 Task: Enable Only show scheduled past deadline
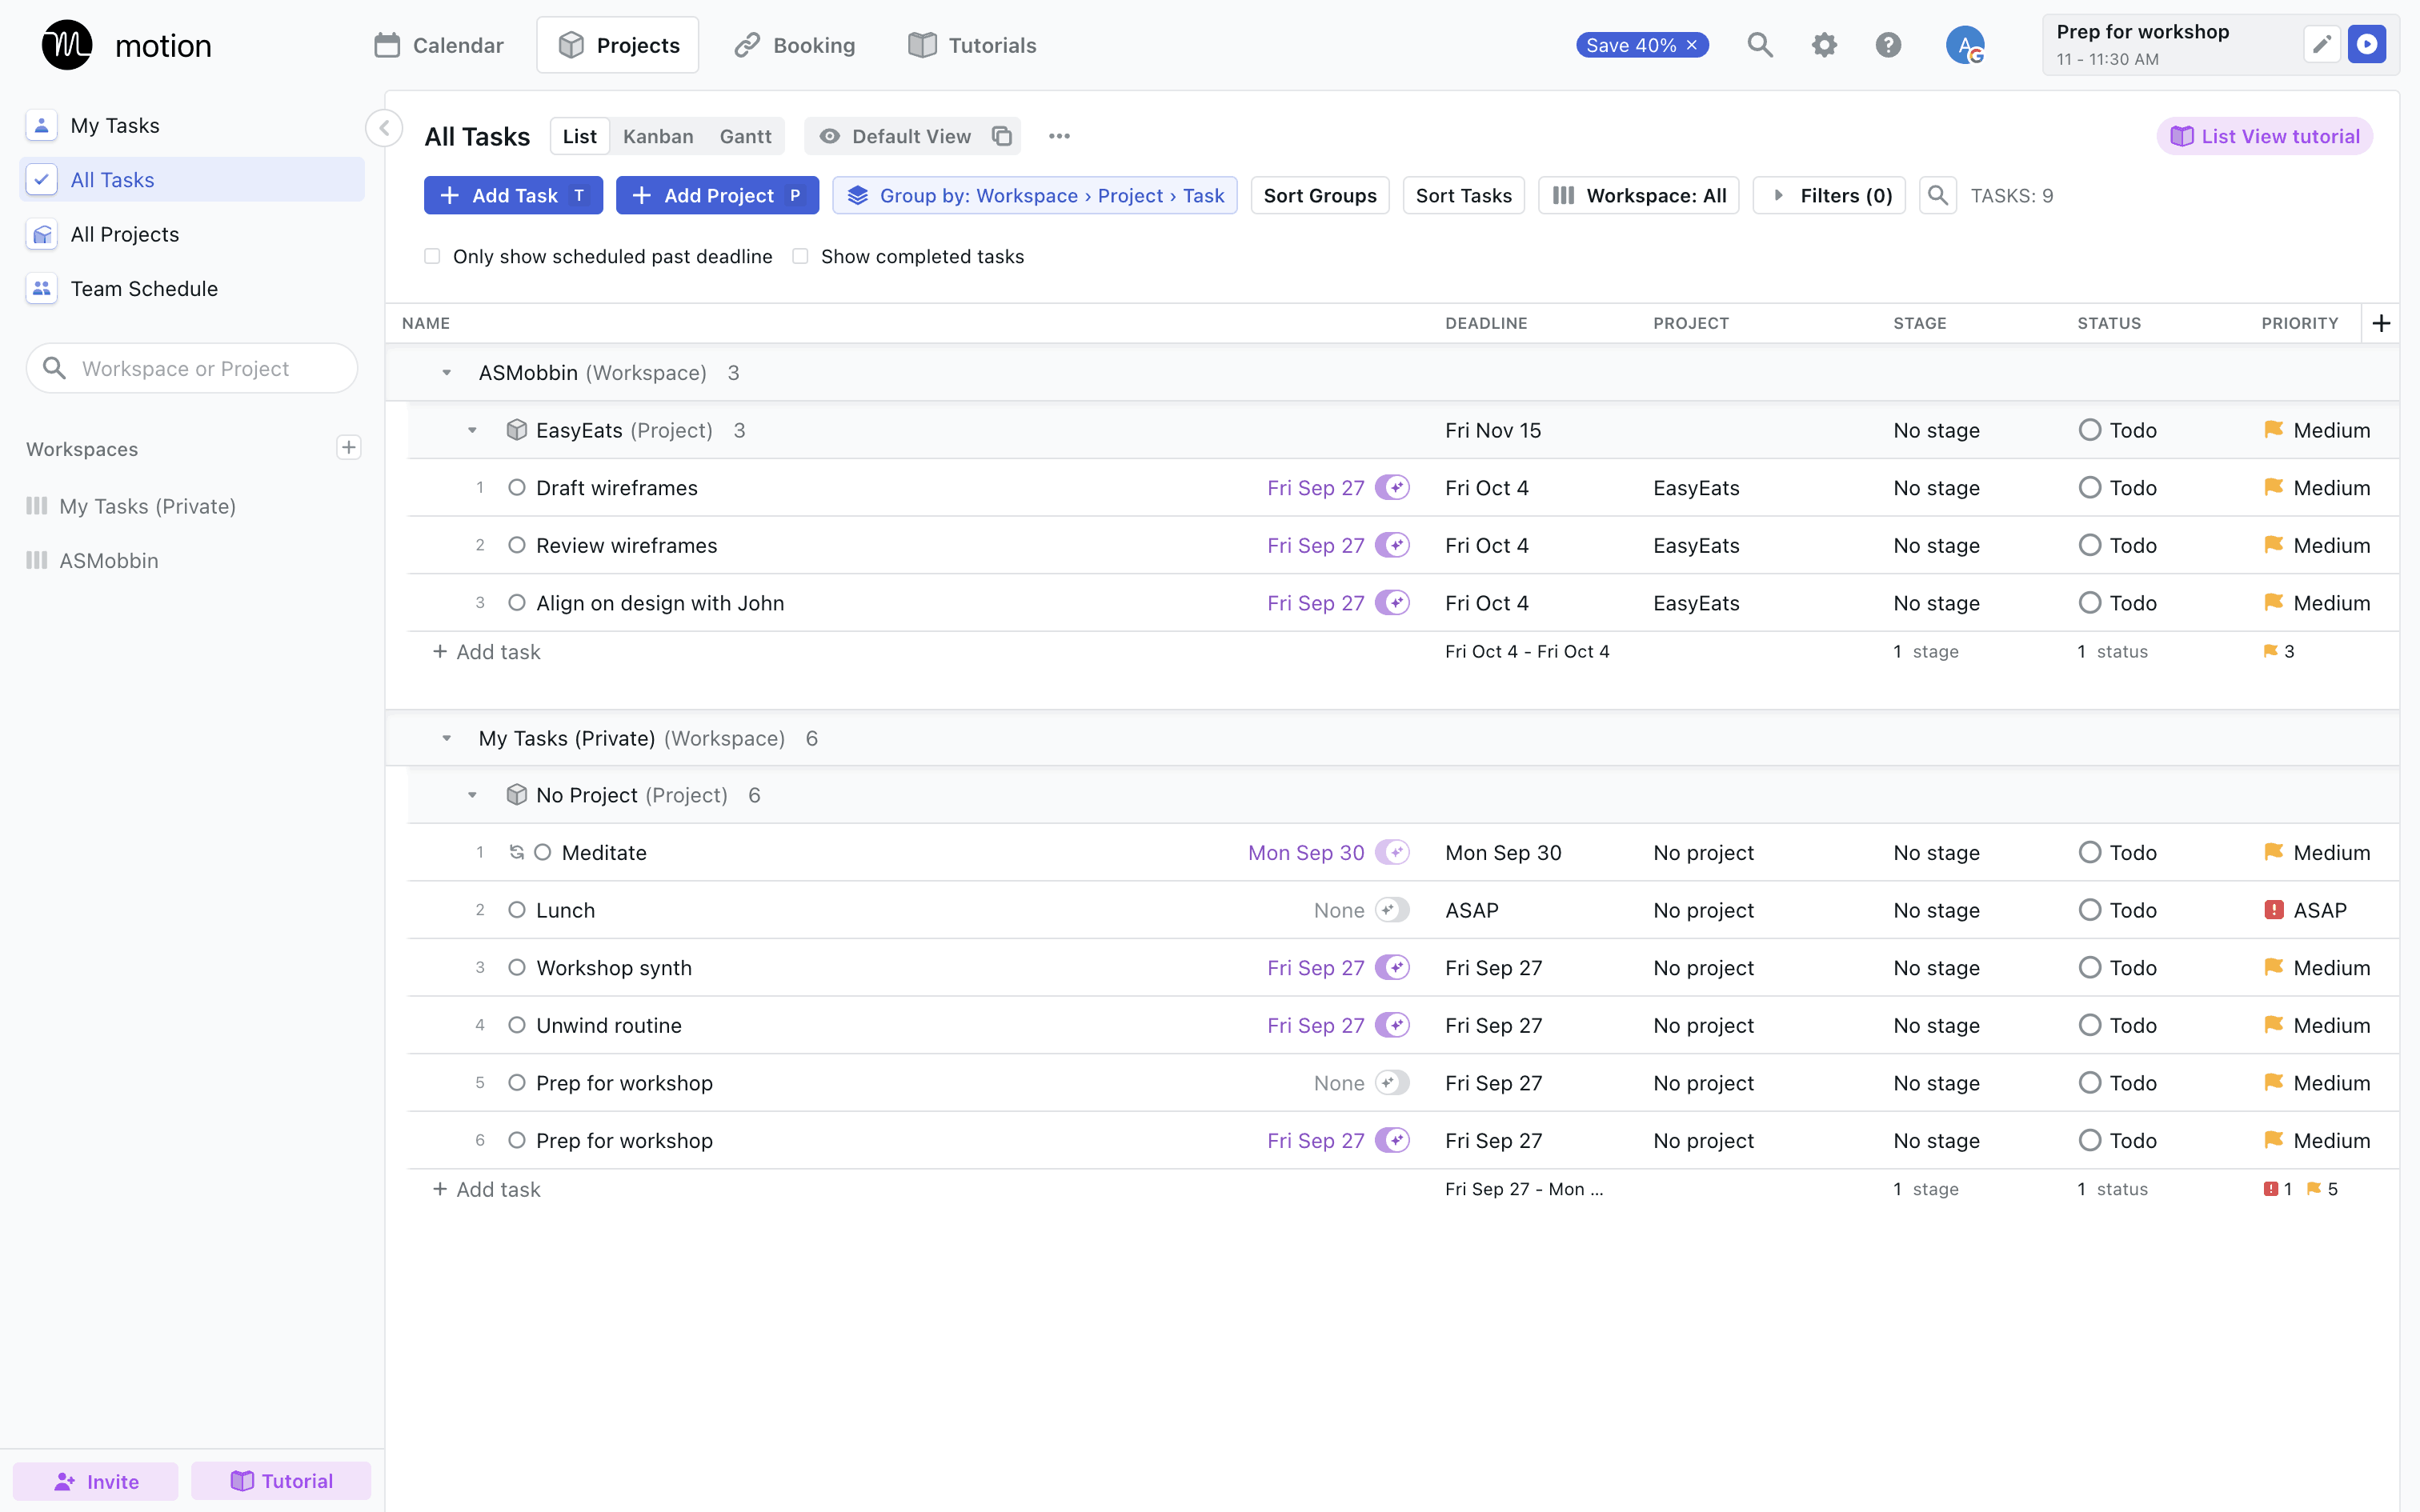(x=432, y=256)
